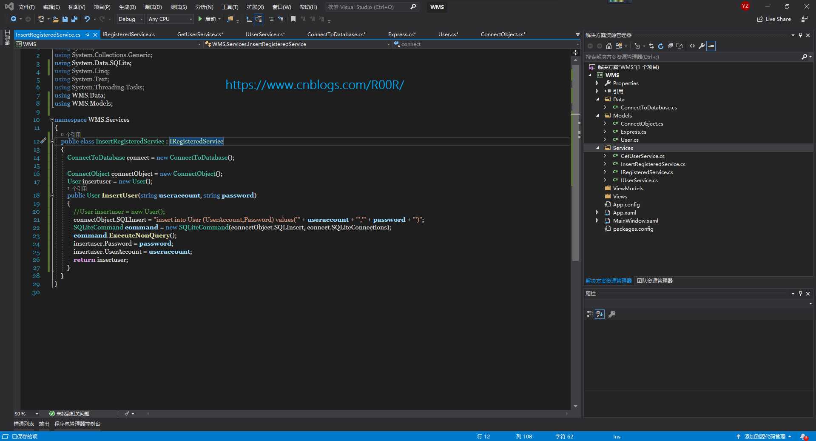Click the feedback icon next to Live Share

tap(804, 19)
